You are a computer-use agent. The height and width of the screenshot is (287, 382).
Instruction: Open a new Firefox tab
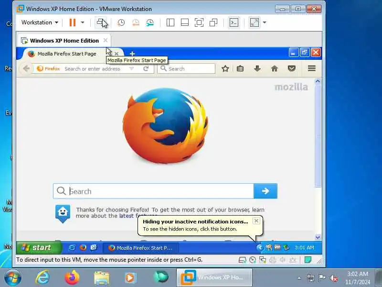pyautogui.click(x=132, y=54)
